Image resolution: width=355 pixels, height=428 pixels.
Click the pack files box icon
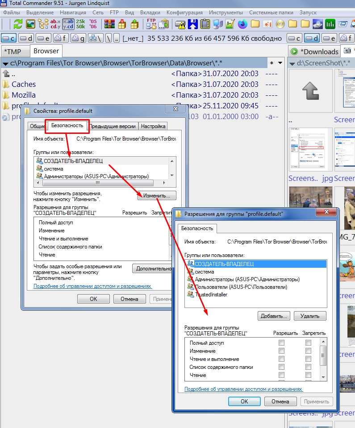[122, 24]
